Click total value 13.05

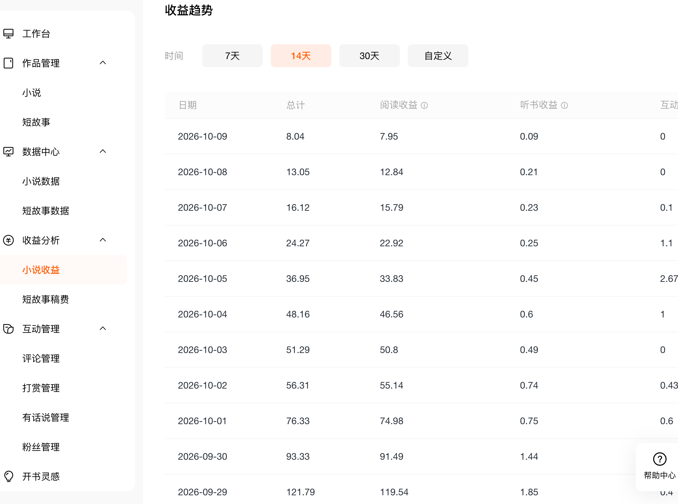pyautogui.click(x=298, y=172)
